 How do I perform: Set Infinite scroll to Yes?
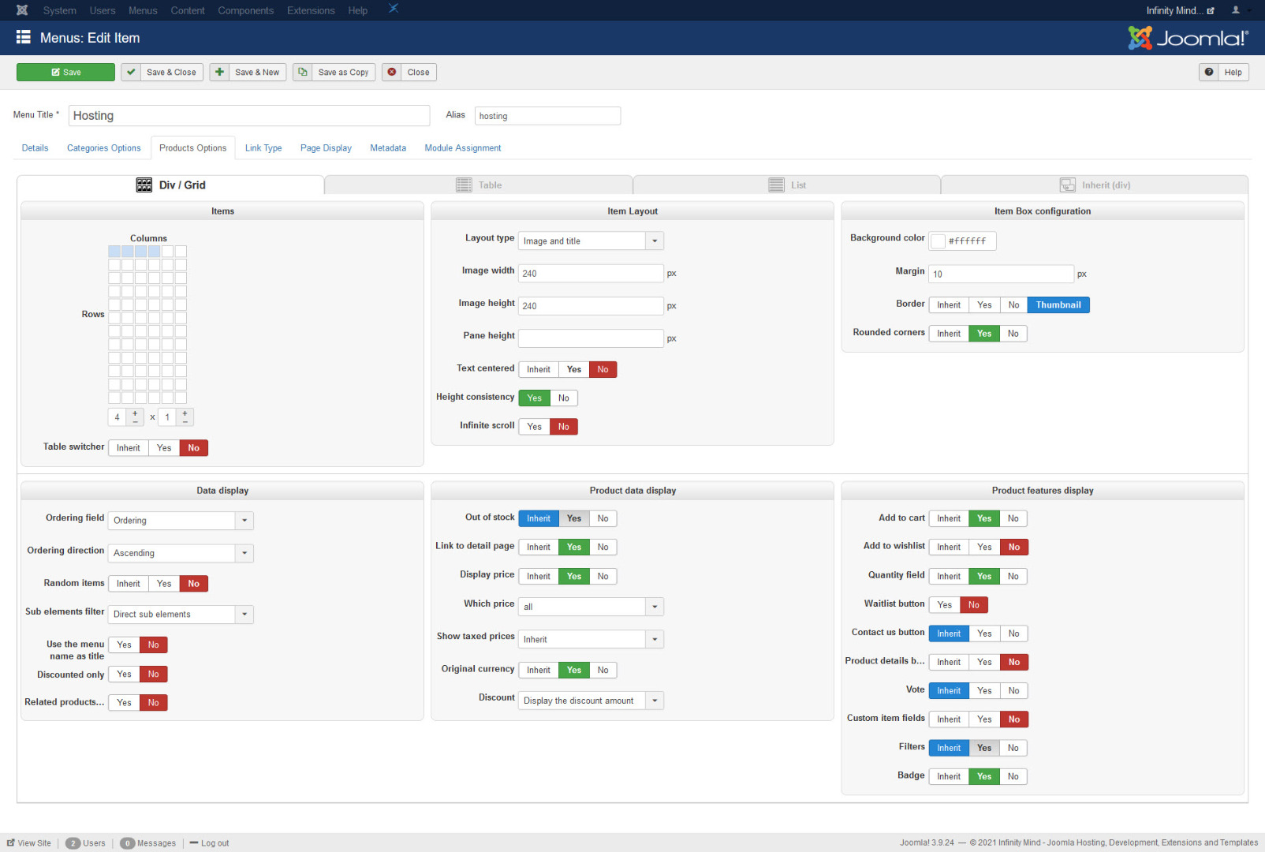point(534,427)
